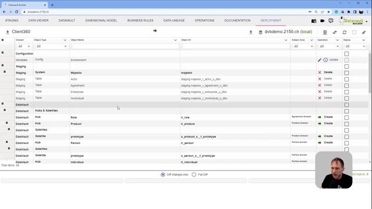The width and height of the screenshot is (372, 209).
Task: Click the table vertical scrollbar
Action: [x=370, y=73]
